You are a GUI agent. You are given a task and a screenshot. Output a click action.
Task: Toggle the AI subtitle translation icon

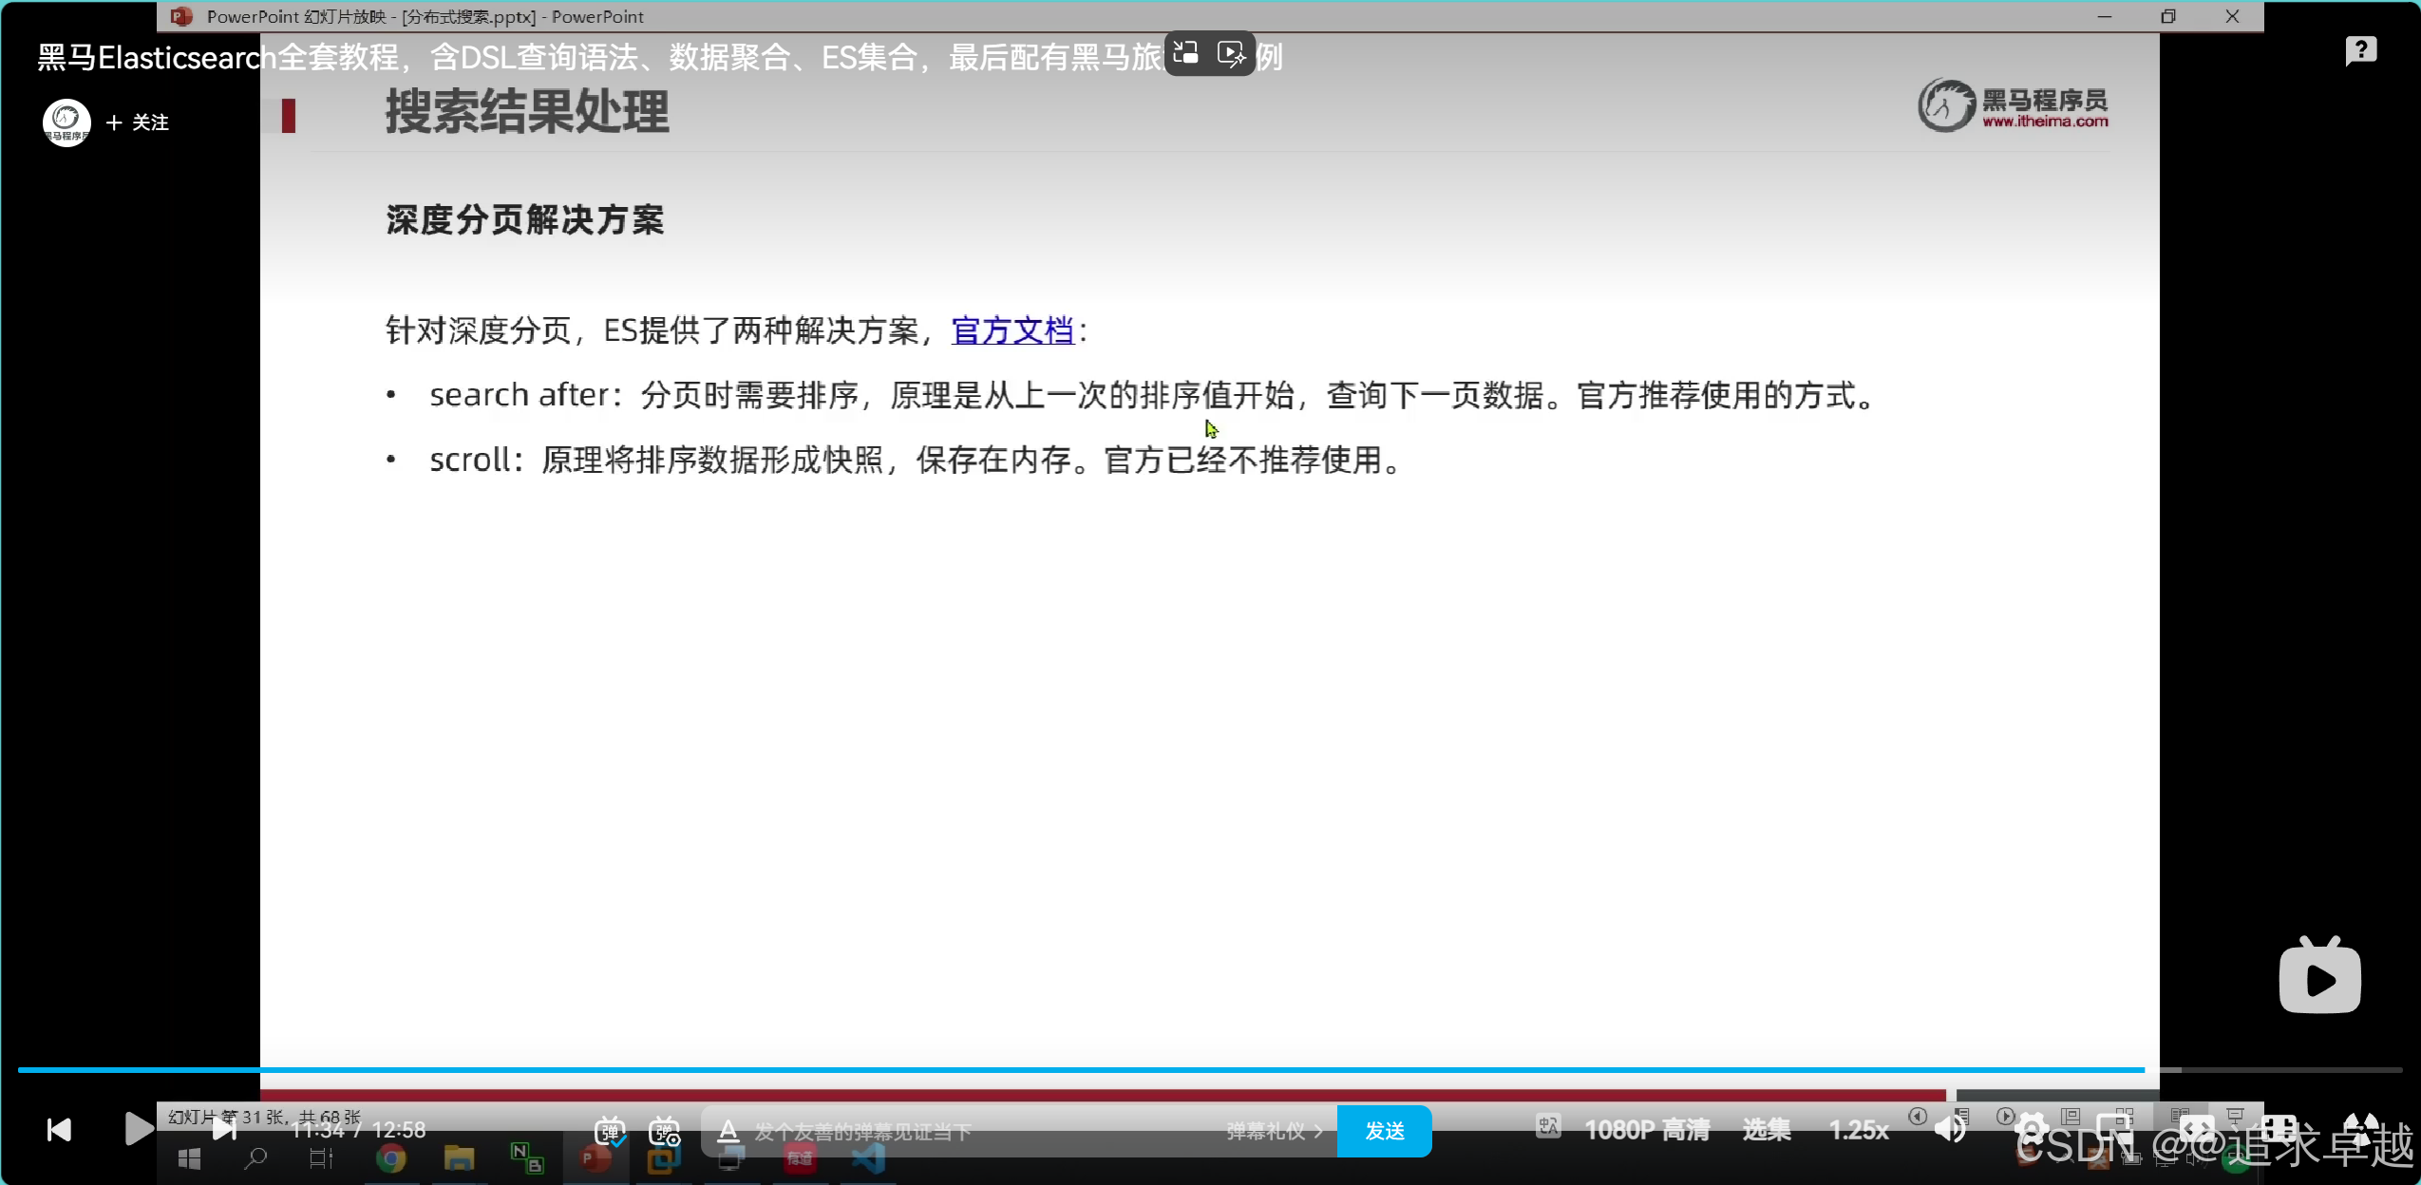pos(1548,1127)
